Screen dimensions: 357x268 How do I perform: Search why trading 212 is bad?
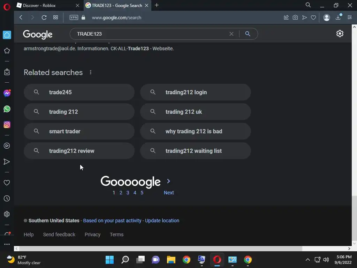click(x=196, y=131)
